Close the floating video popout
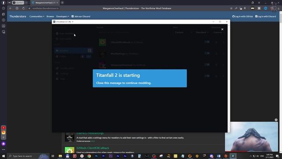Viewport: 282px width, 159px height. 276,120
